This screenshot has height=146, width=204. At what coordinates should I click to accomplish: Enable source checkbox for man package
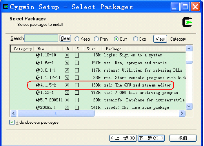coord(77,63)
